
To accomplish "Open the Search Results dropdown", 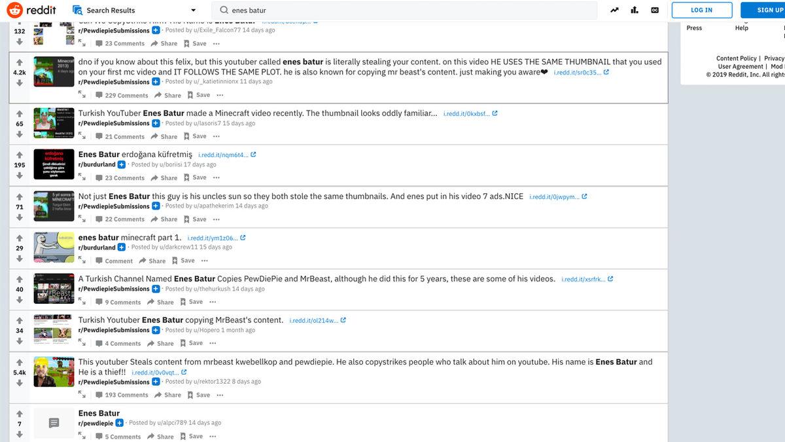I will 193,10.
